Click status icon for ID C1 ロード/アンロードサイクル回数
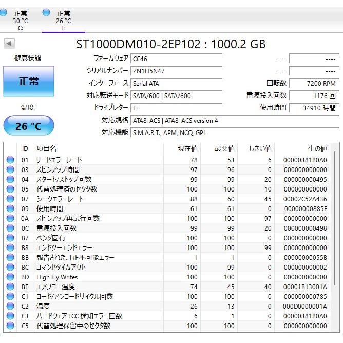The height and width of the screenshot is (343, 343). click(10, 296)
